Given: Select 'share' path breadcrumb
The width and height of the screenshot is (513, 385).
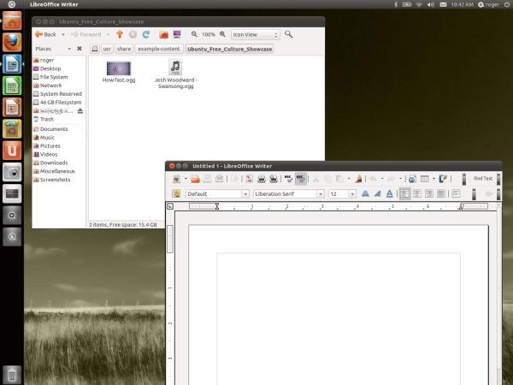Looking at the screenshot, I should (x=124, y=49).
